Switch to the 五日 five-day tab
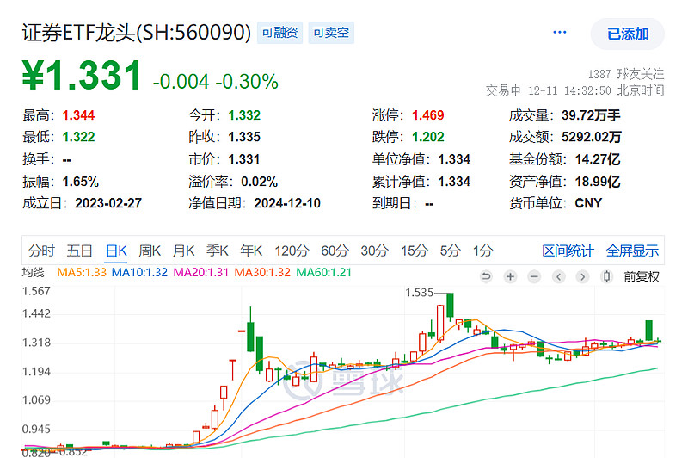The image size is (688, 458). [79, 251]
